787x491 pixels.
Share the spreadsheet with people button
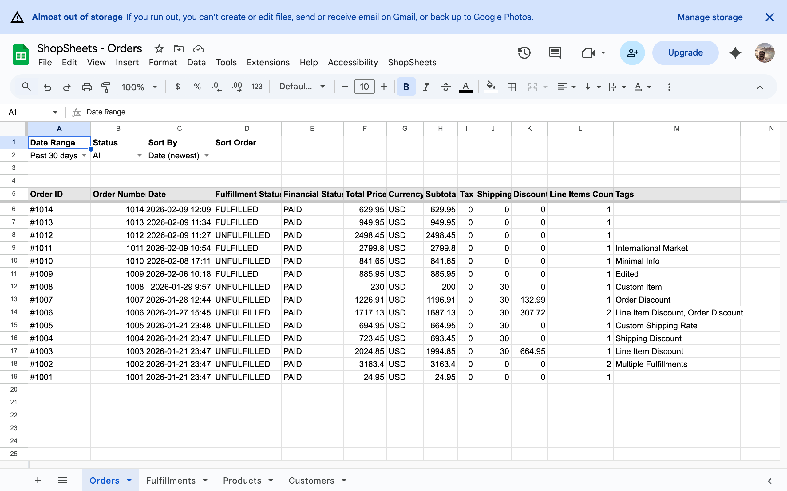coord(632,52)
